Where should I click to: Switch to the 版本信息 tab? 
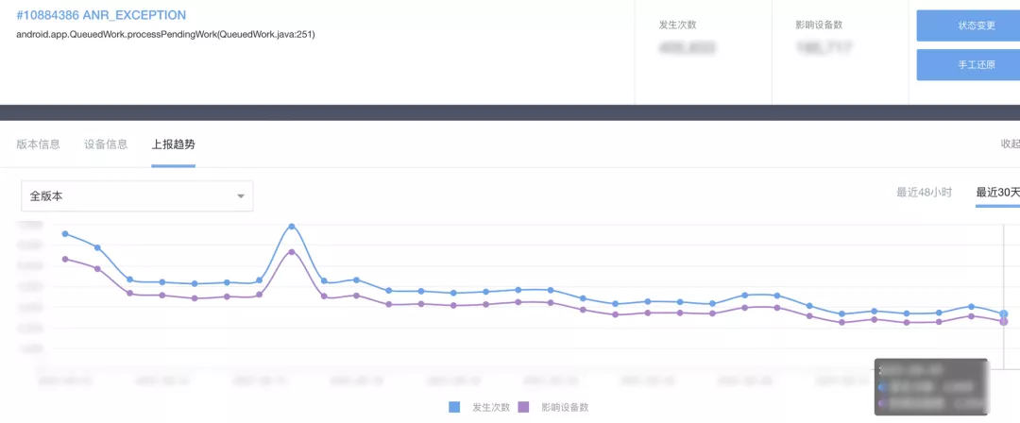pyautogui.click(x=39, y=144)
